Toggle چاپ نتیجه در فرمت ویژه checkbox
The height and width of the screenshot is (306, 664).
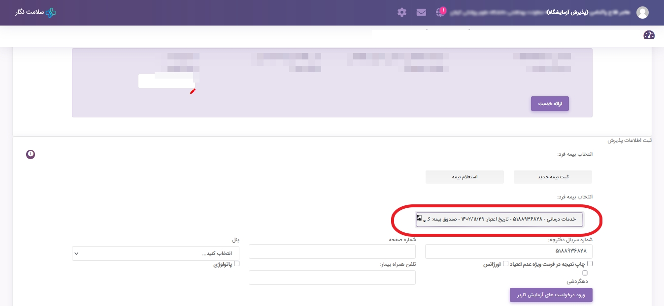[x=590, y=264]
